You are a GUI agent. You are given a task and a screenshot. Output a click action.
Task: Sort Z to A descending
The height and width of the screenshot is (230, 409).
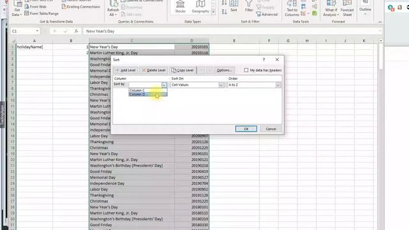point(224,11)
